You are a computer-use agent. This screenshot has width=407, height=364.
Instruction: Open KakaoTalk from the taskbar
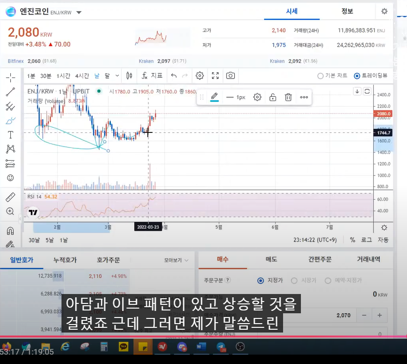coord(123,347)
